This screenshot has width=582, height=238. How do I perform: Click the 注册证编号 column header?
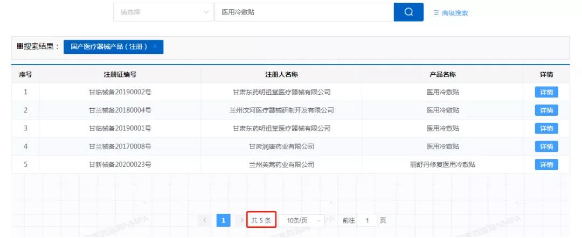point(120,74)
